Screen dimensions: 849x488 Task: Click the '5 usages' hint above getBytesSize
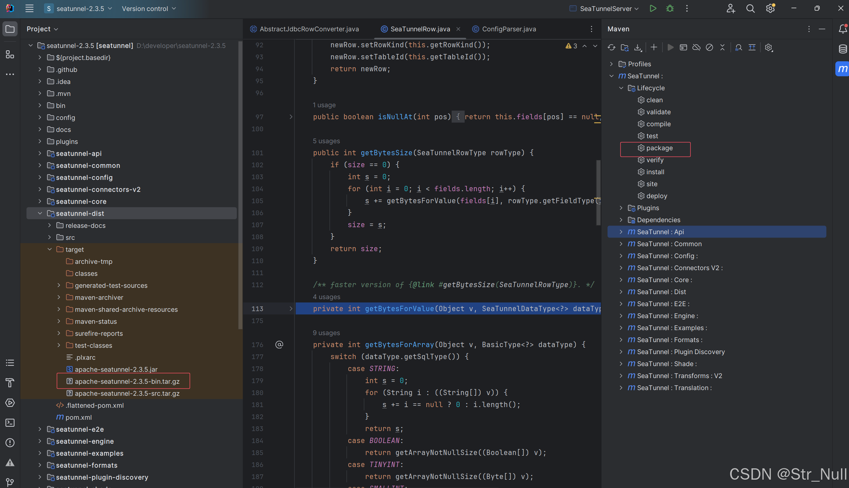[x=326, y=141]
